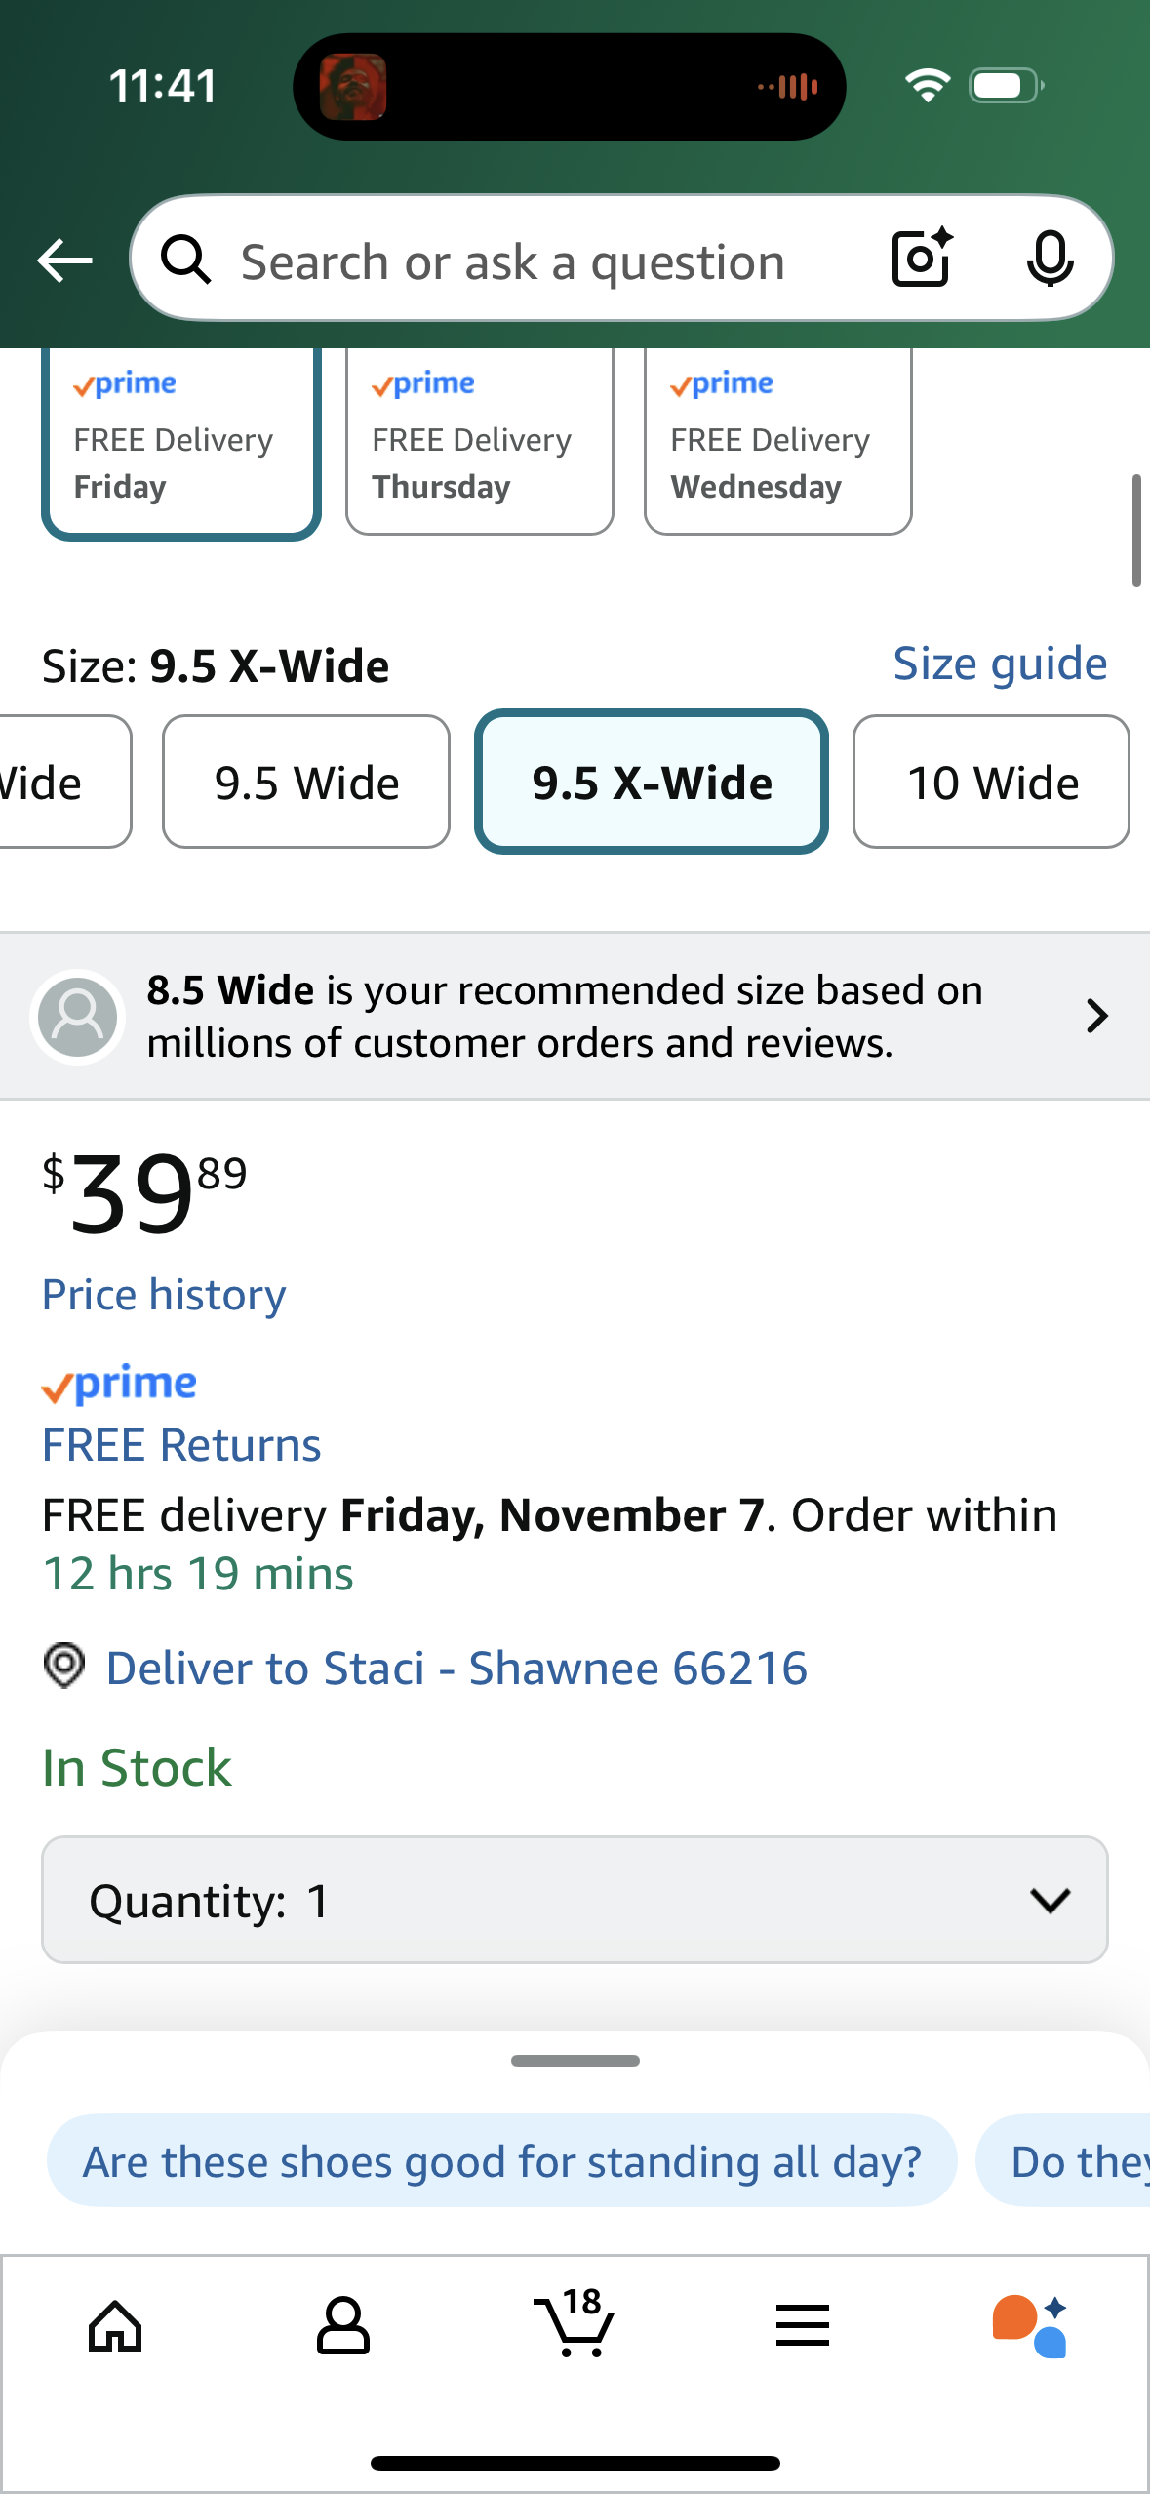Launch the Rufus AI assistant icon
Viewport: 1150px width, 2494px height.
click(x=1030, y=2326)
